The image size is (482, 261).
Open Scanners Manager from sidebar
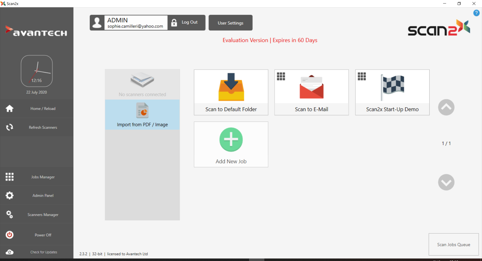[43, 215]
